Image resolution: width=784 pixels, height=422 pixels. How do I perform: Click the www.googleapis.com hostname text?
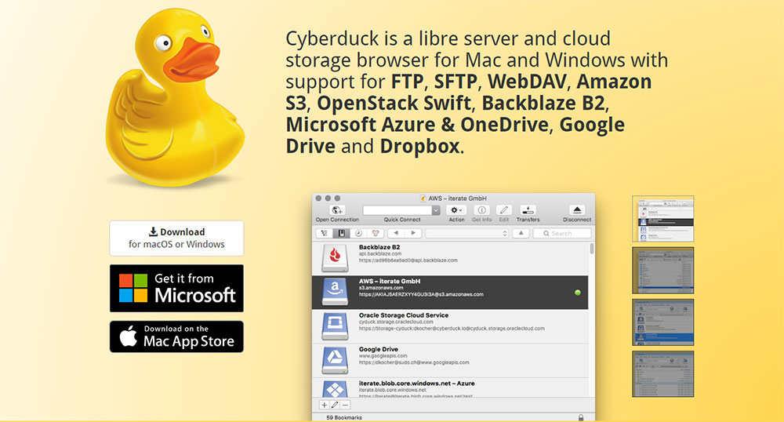click(x=383, y=356)
